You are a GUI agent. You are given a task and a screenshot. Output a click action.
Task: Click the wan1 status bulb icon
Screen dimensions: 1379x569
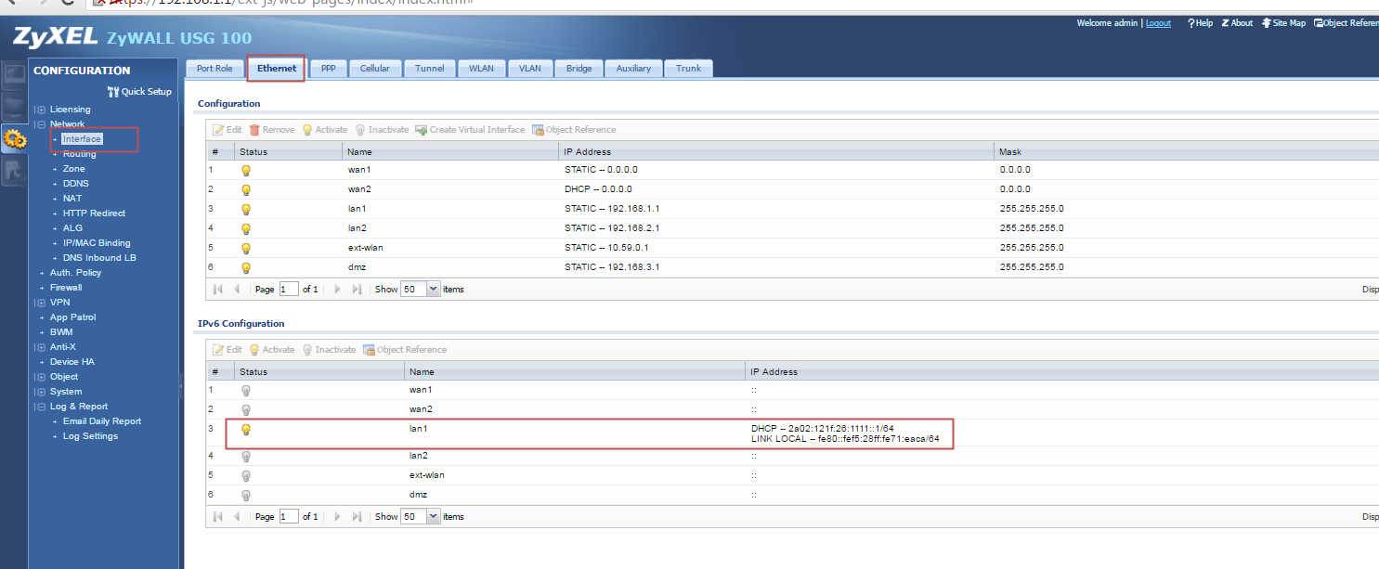246,170
